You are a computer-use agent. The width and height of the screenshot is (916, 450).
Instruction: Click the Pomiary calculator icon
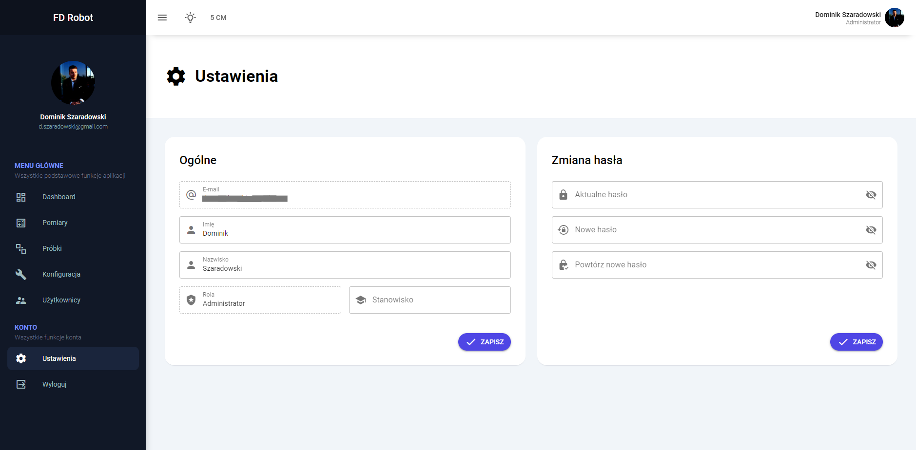21,223
